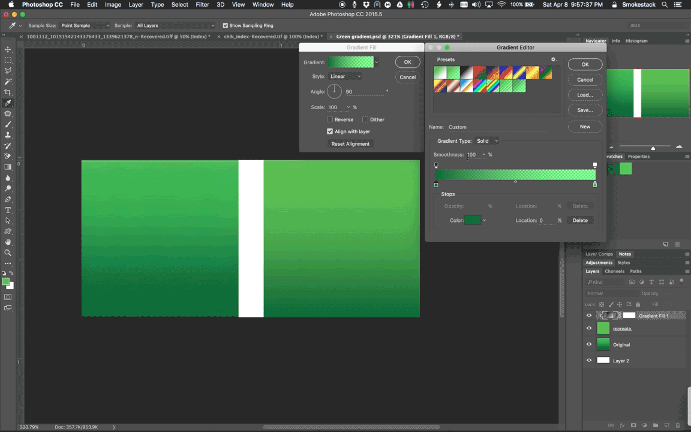
Task: Open the Sample All Layers dropdown
Action: click(175, 26)
